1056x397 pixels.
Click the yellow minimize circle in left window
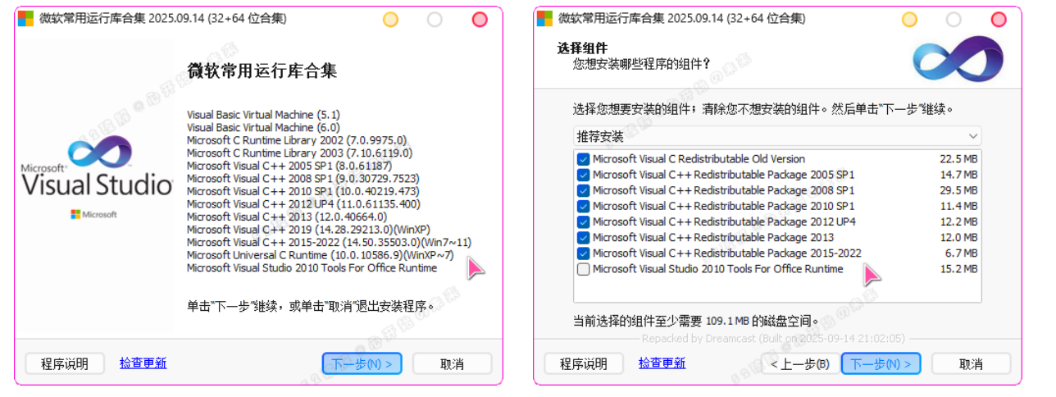(390, 19)
